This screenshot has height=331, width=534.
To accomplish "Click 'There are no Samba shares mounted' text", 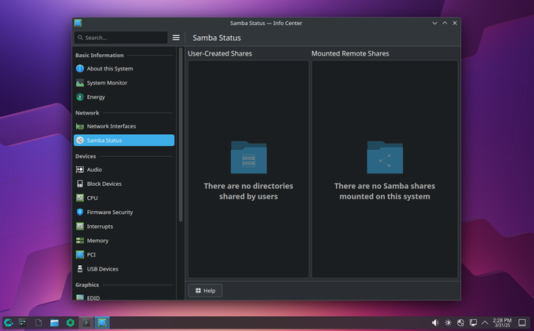I will coord(385,191).
